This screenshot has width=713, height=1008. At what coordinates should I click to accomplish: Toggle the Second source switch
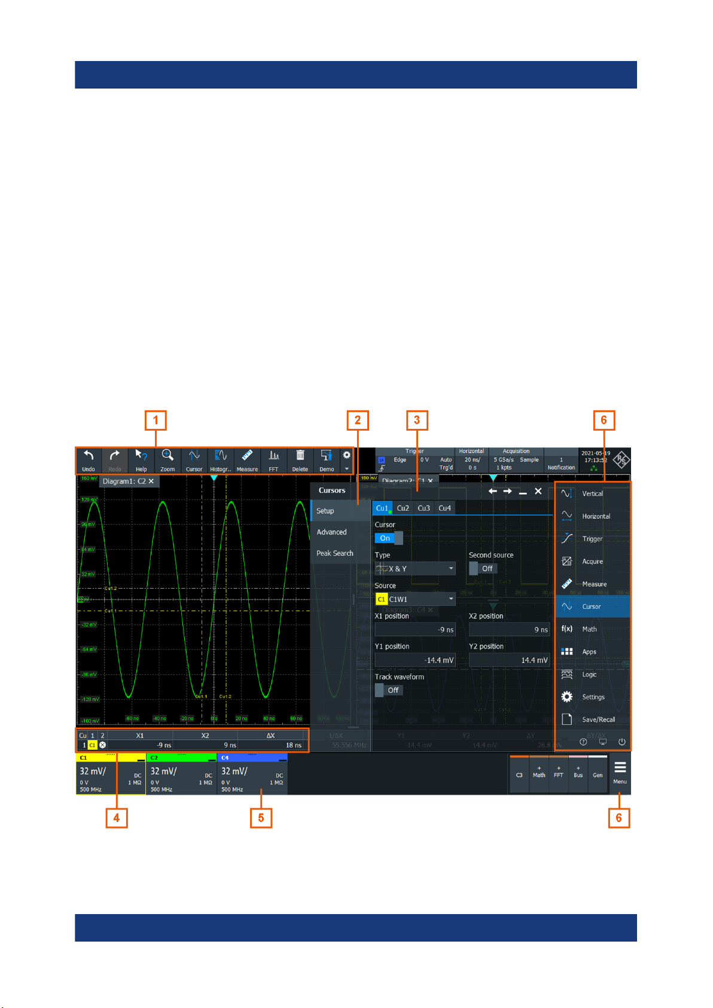point(483,568)
